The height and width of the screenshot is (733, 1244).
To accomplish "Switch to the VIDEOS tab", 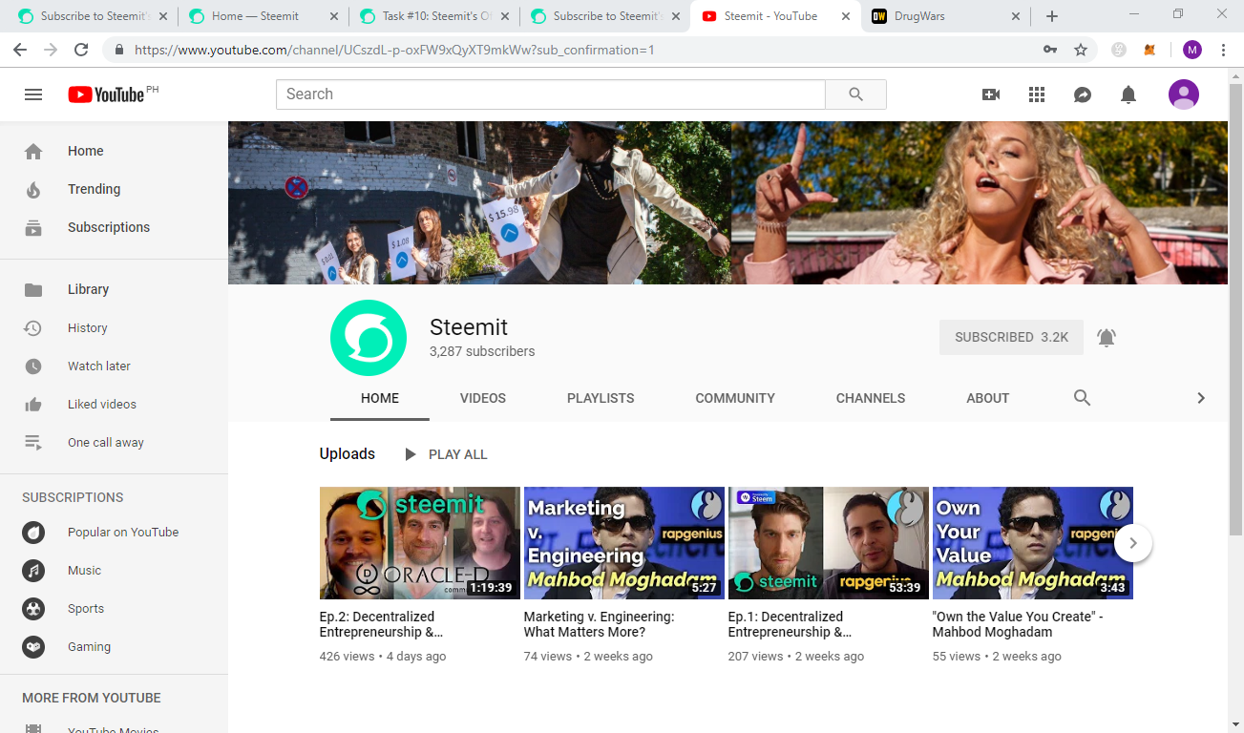I will click(483, 398).
